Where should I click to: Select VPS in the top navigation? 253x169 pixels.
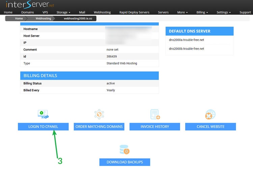tap(45, 12)
